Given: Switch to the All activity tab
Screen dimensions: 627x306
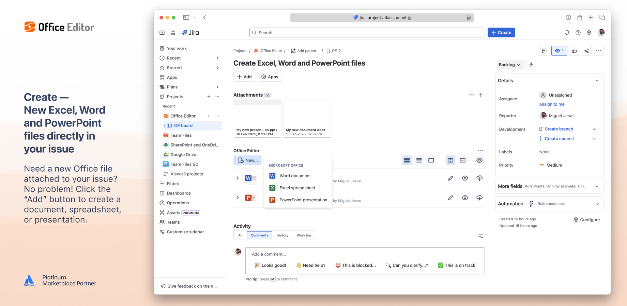Looking at the screenshot, I should [x=240, y=235].
